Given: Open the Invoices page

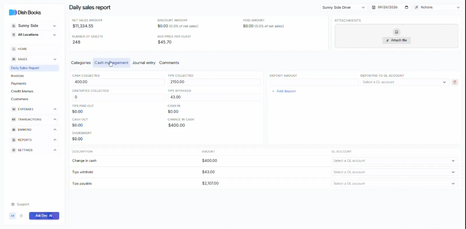Looking at the screenshot, I should [x=17, y=76].
